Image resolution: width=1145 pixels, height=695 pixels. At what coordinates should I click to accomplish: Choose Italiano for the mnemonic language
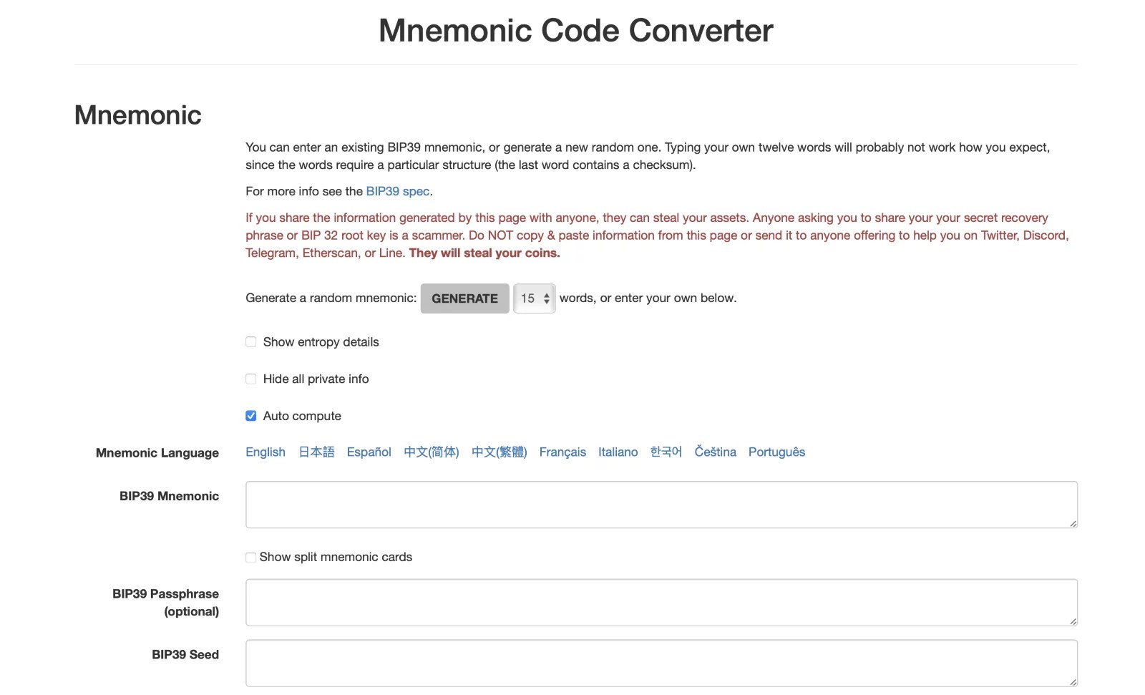618,452
